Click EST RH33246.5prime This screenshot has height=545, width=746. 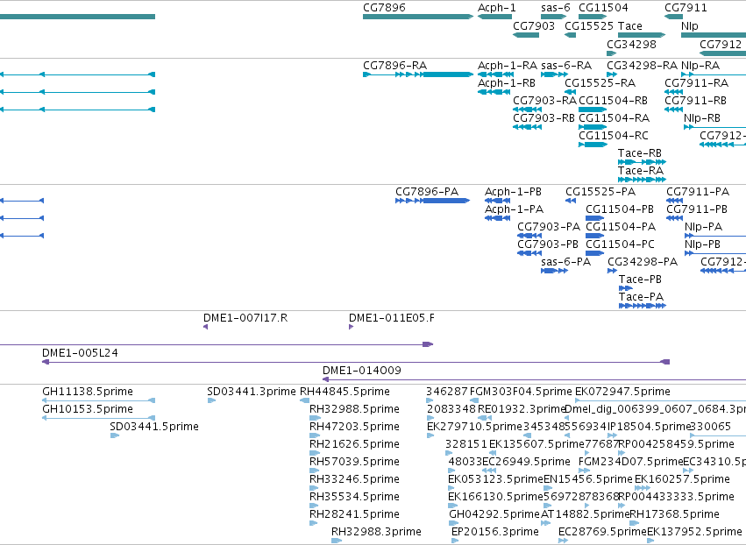click(354, 479)
